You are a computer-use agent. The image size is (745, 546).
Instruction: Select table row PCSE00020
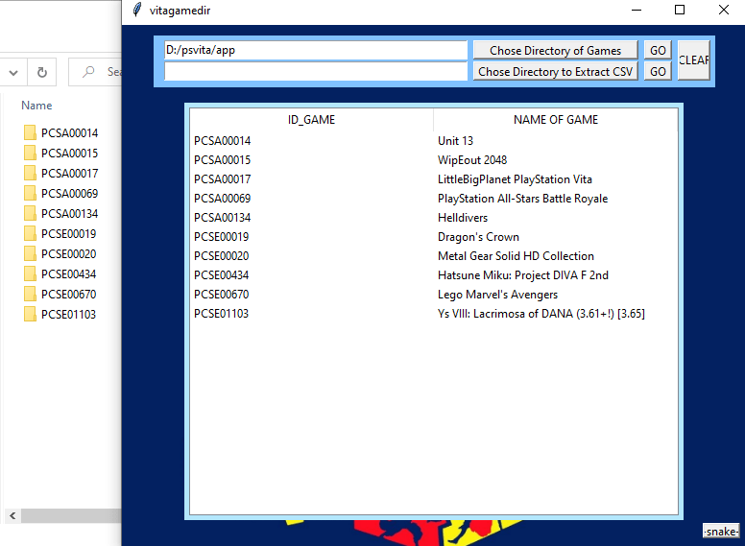coord(434,256)
